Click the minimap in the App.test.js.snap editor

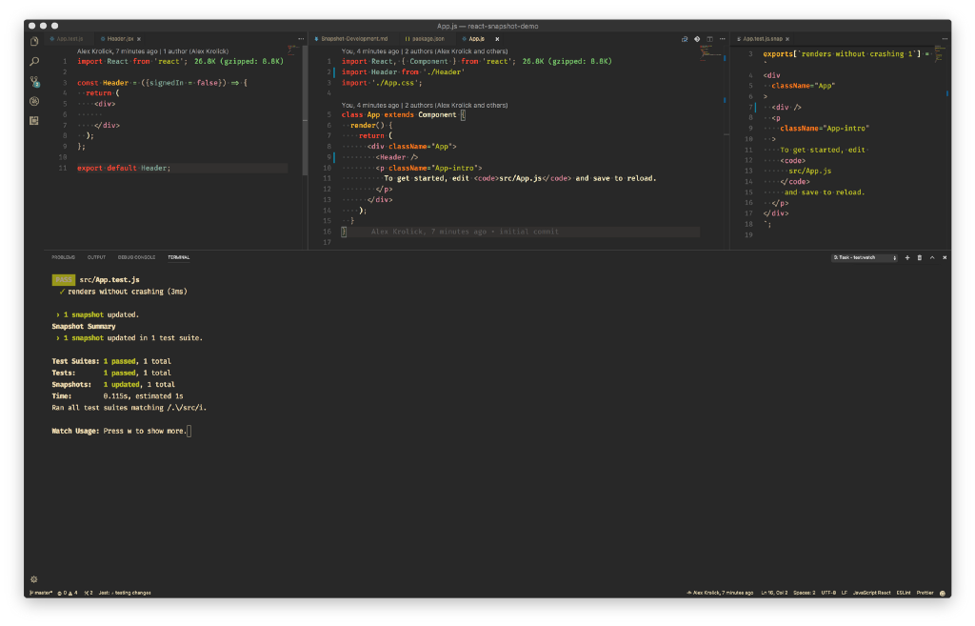click(939, 52)
